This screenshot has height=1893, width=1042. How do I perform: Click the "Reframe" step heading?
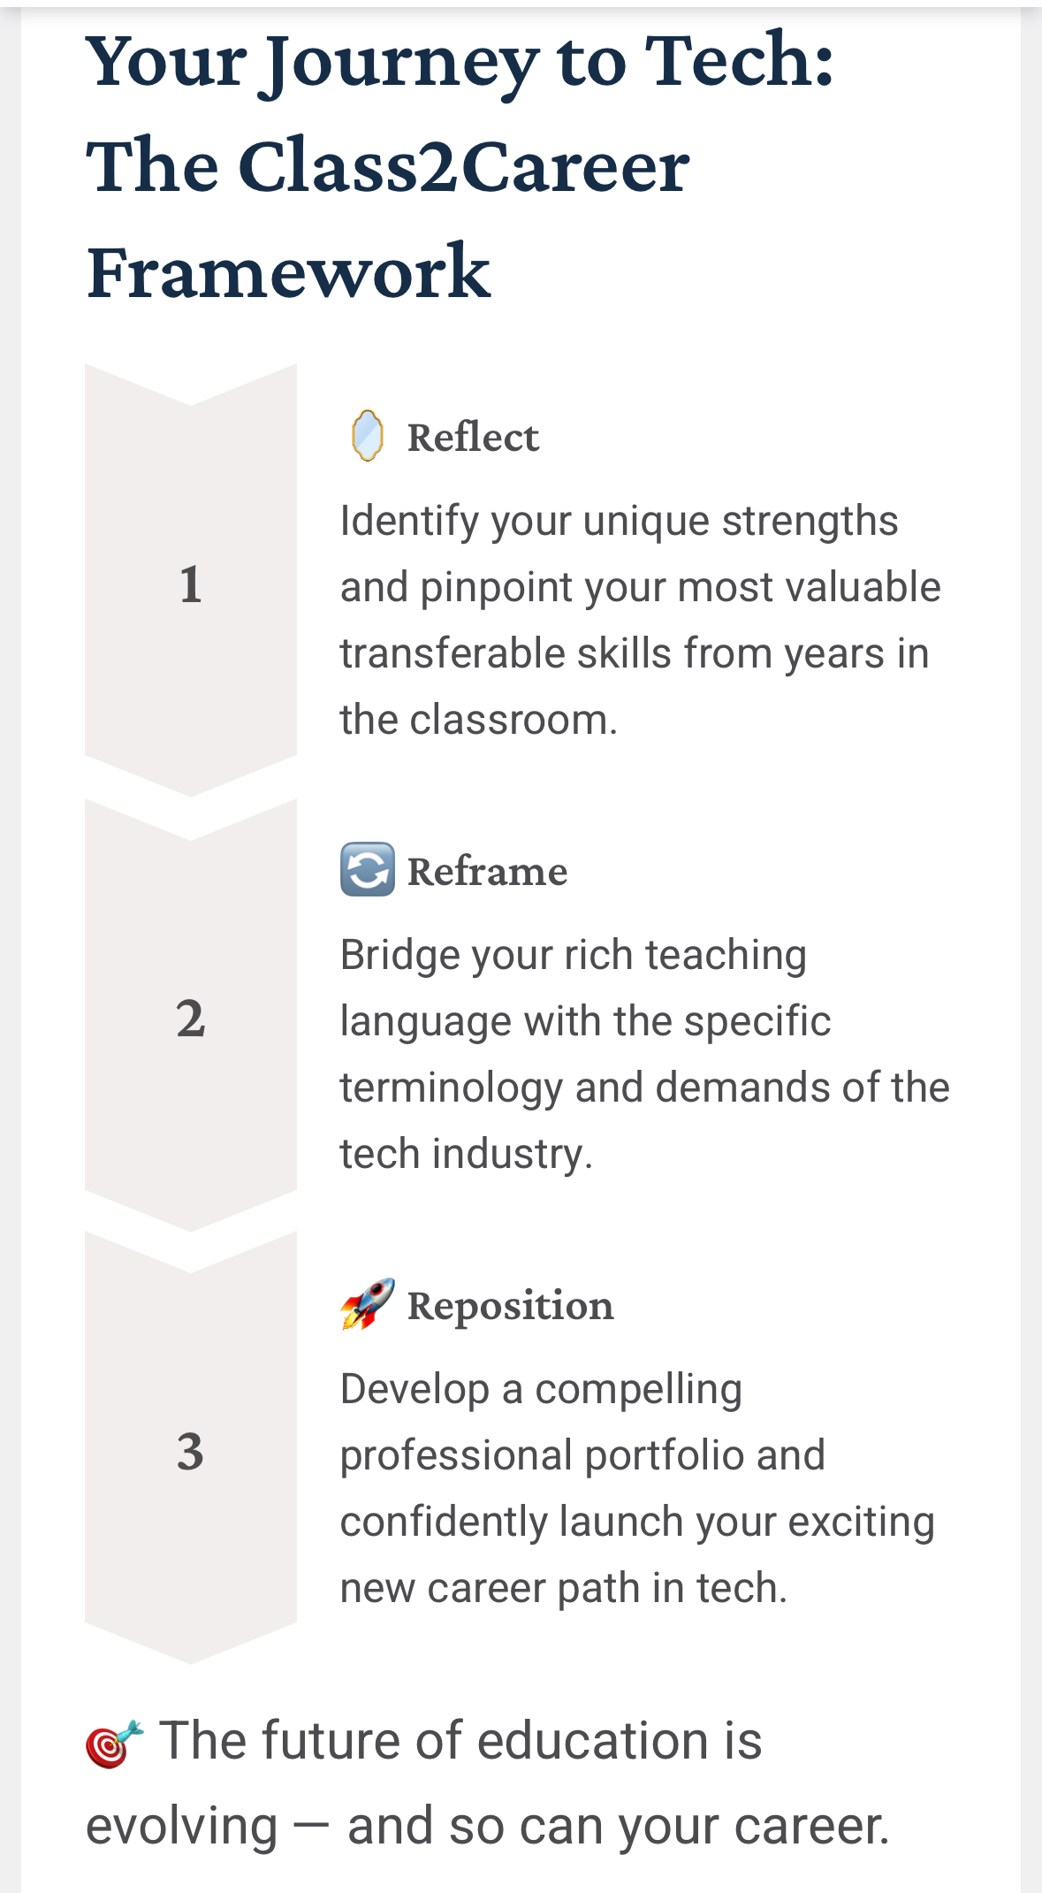tap(487, 872)
